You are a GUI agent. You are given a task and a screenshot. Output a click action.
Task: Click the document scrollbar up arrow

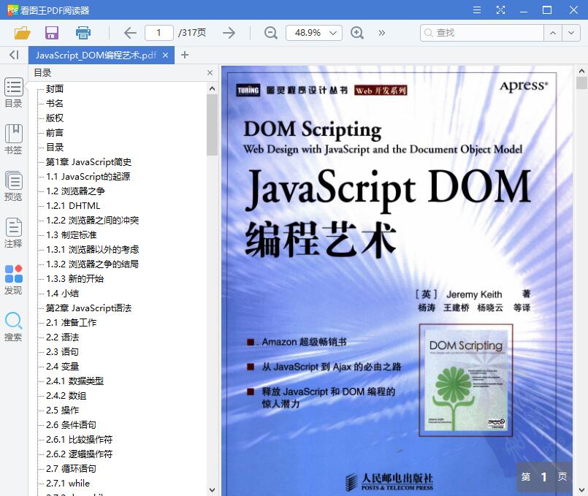coord(581,71)
